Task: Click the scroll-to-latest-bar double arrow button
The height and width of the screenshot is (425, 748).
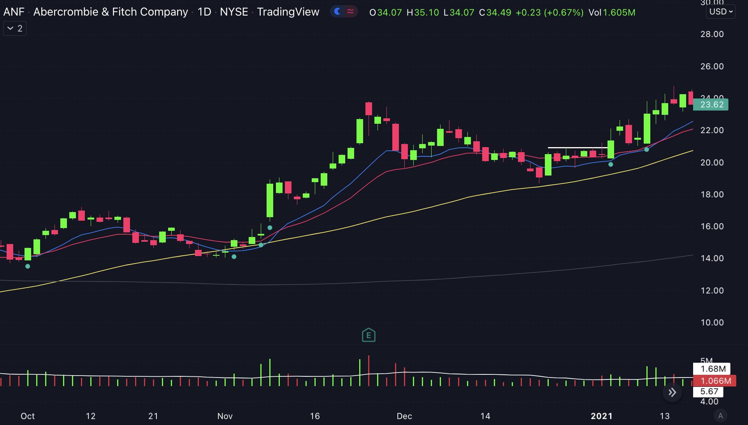Action: pyautogui.click(x=672, y=392)
